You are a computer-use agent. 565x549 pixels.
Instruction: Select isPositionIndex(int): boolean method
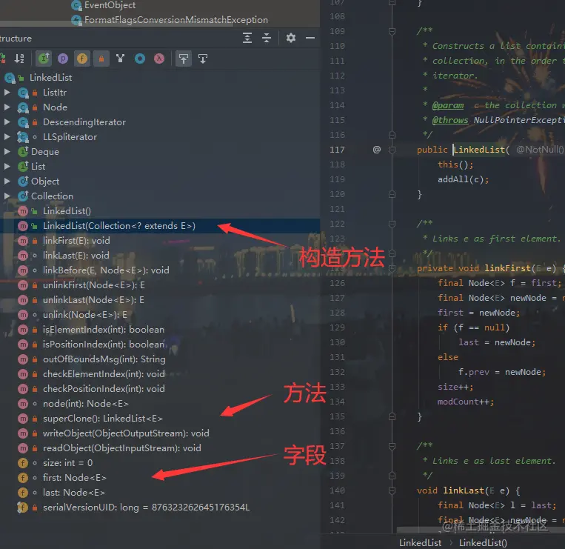pos(104,345)
